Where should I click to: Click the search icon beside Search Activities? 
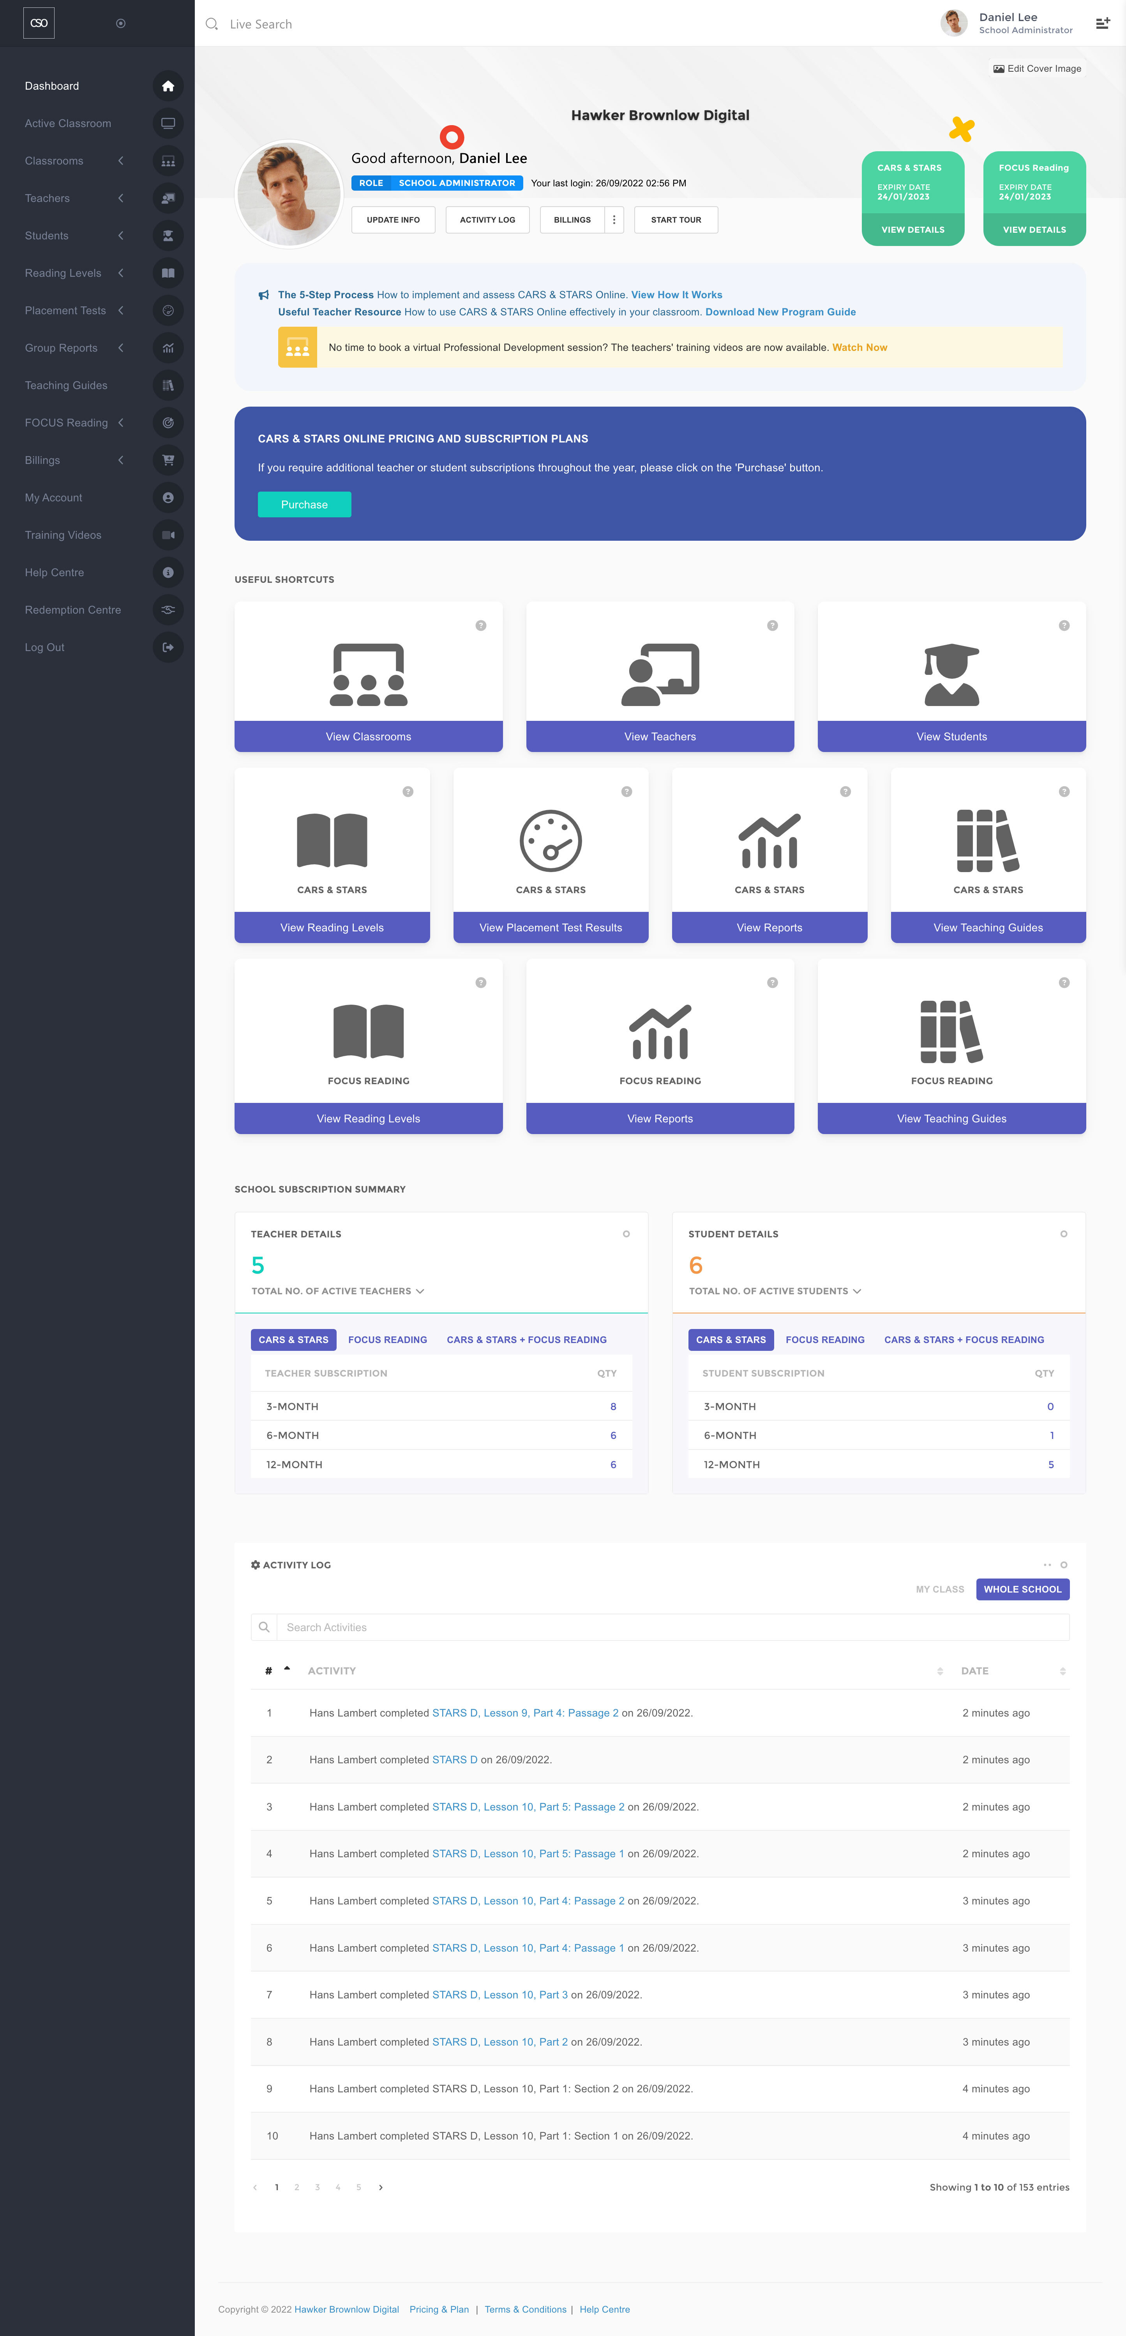264,1627
